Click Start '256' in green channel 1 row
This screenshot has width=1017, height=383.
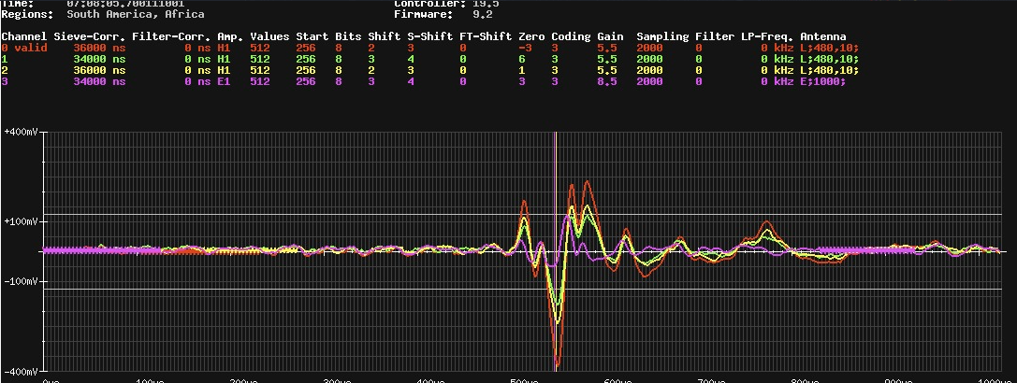[306, 59]
